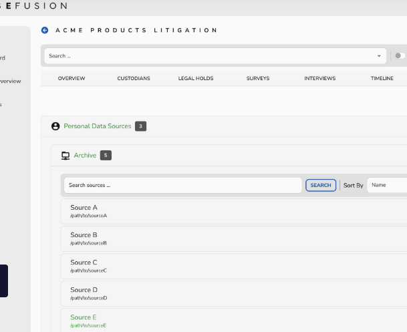
Task: Open the Interviews tab
Action: (320, 79)
